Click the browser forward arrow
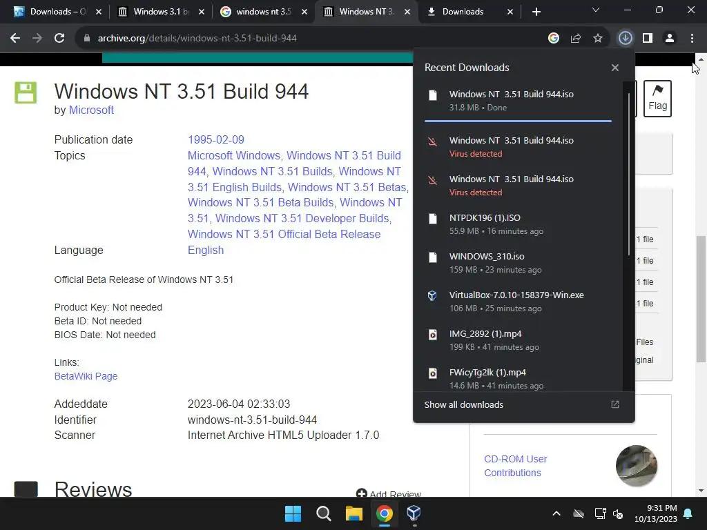This screenshot has width=707, height=530. click(37, 39)
